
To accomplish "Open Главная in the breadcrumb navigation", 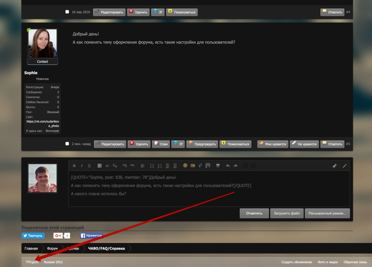I will [x=31, y=248].
